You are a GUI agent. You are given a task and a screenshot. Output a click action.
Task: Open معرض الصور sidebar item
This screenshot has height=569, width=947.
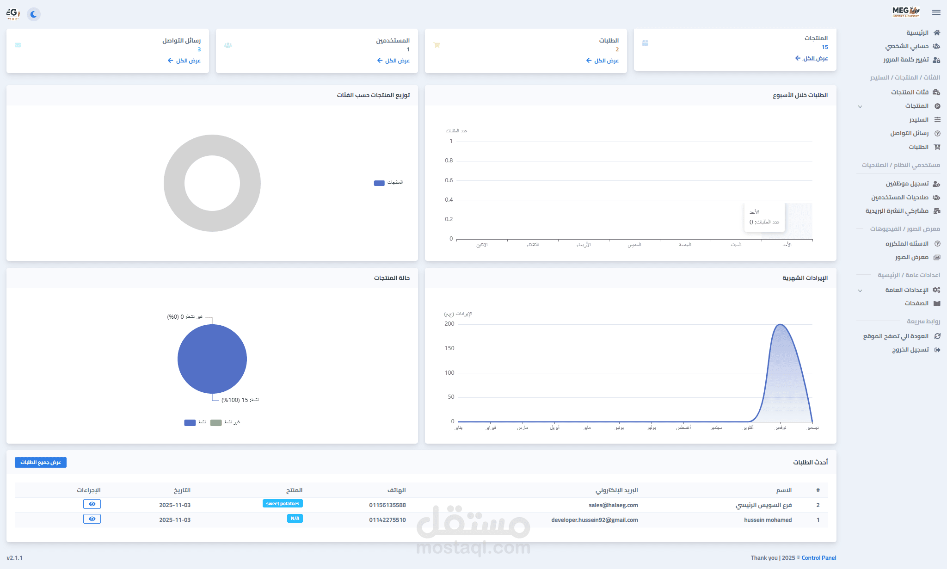pos(911,257)
